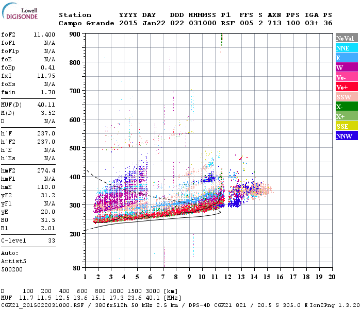Click the MUF 11.7 table value

pos(26,298)
